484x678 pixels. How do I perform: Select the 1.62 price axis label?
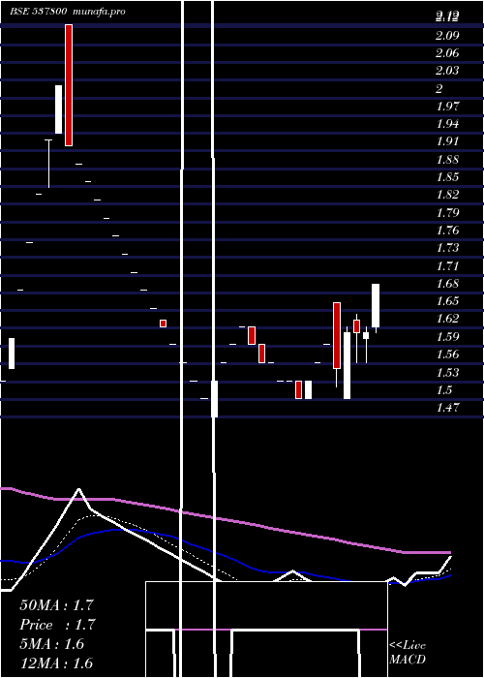tap(447, 319)
